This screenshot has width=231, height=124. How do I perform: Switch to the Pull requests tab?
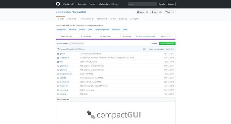point(86,19)
